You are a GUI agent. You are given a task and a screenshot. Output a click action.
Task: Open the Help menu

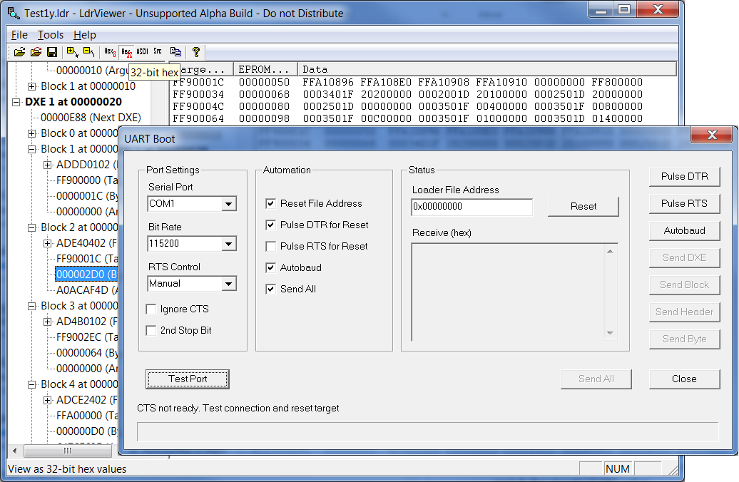85,35
